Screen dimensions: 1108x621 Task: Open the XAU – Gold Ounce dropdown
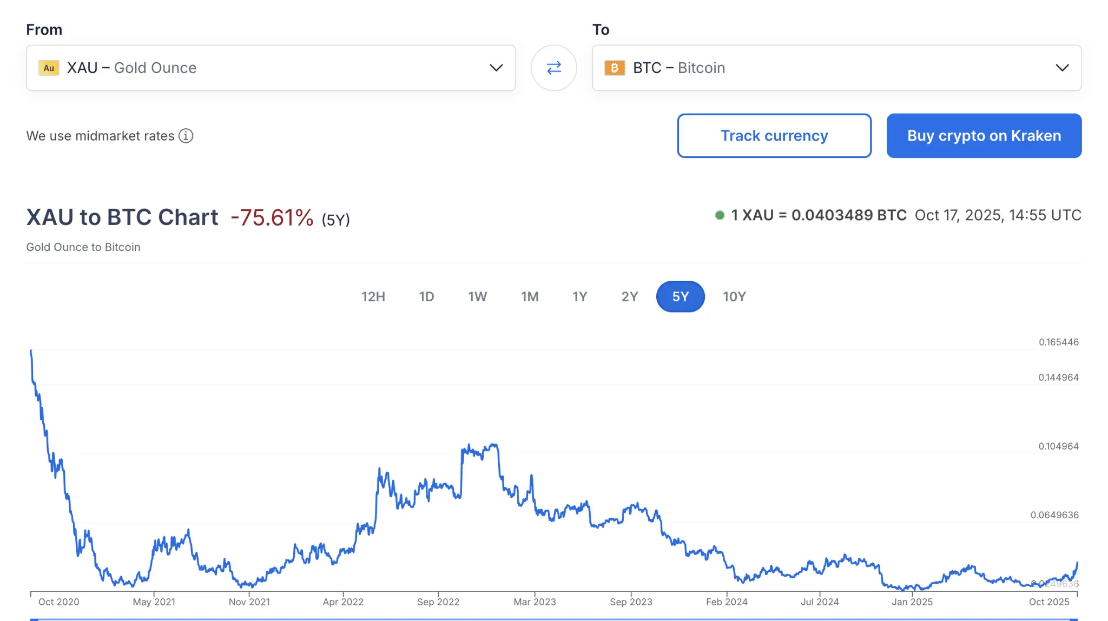(x=271, y=68)
